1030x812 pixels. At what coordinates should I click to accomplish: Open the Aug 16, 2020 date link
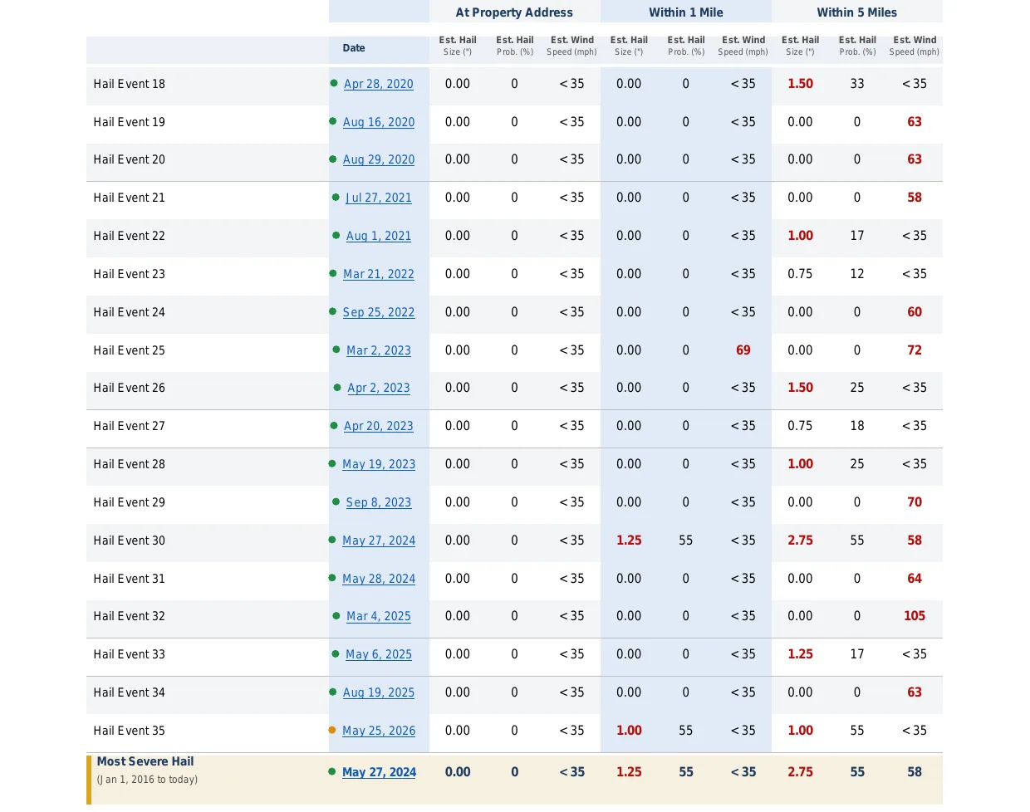[379, 122]
